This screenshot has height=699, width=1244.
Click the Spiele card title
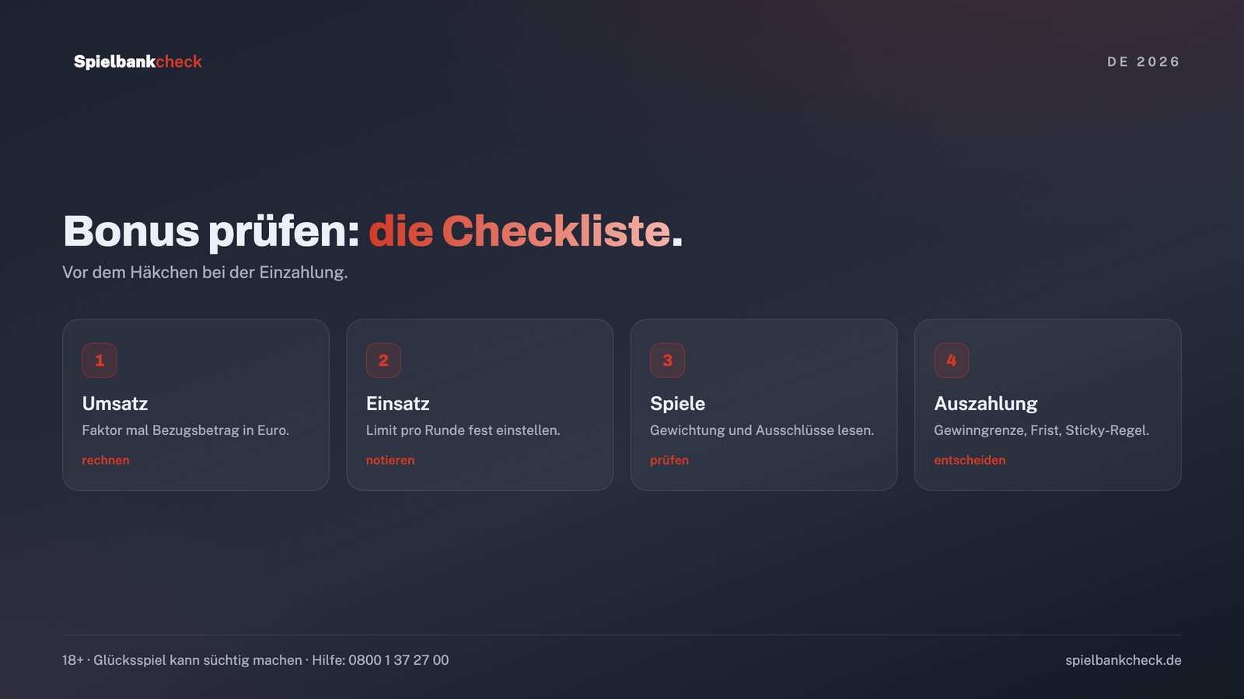click(678, 404)
